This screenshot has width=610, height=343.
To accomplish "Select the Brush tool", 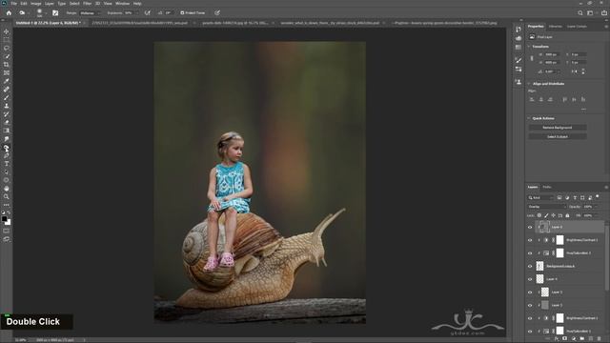I will pos(7,97).
